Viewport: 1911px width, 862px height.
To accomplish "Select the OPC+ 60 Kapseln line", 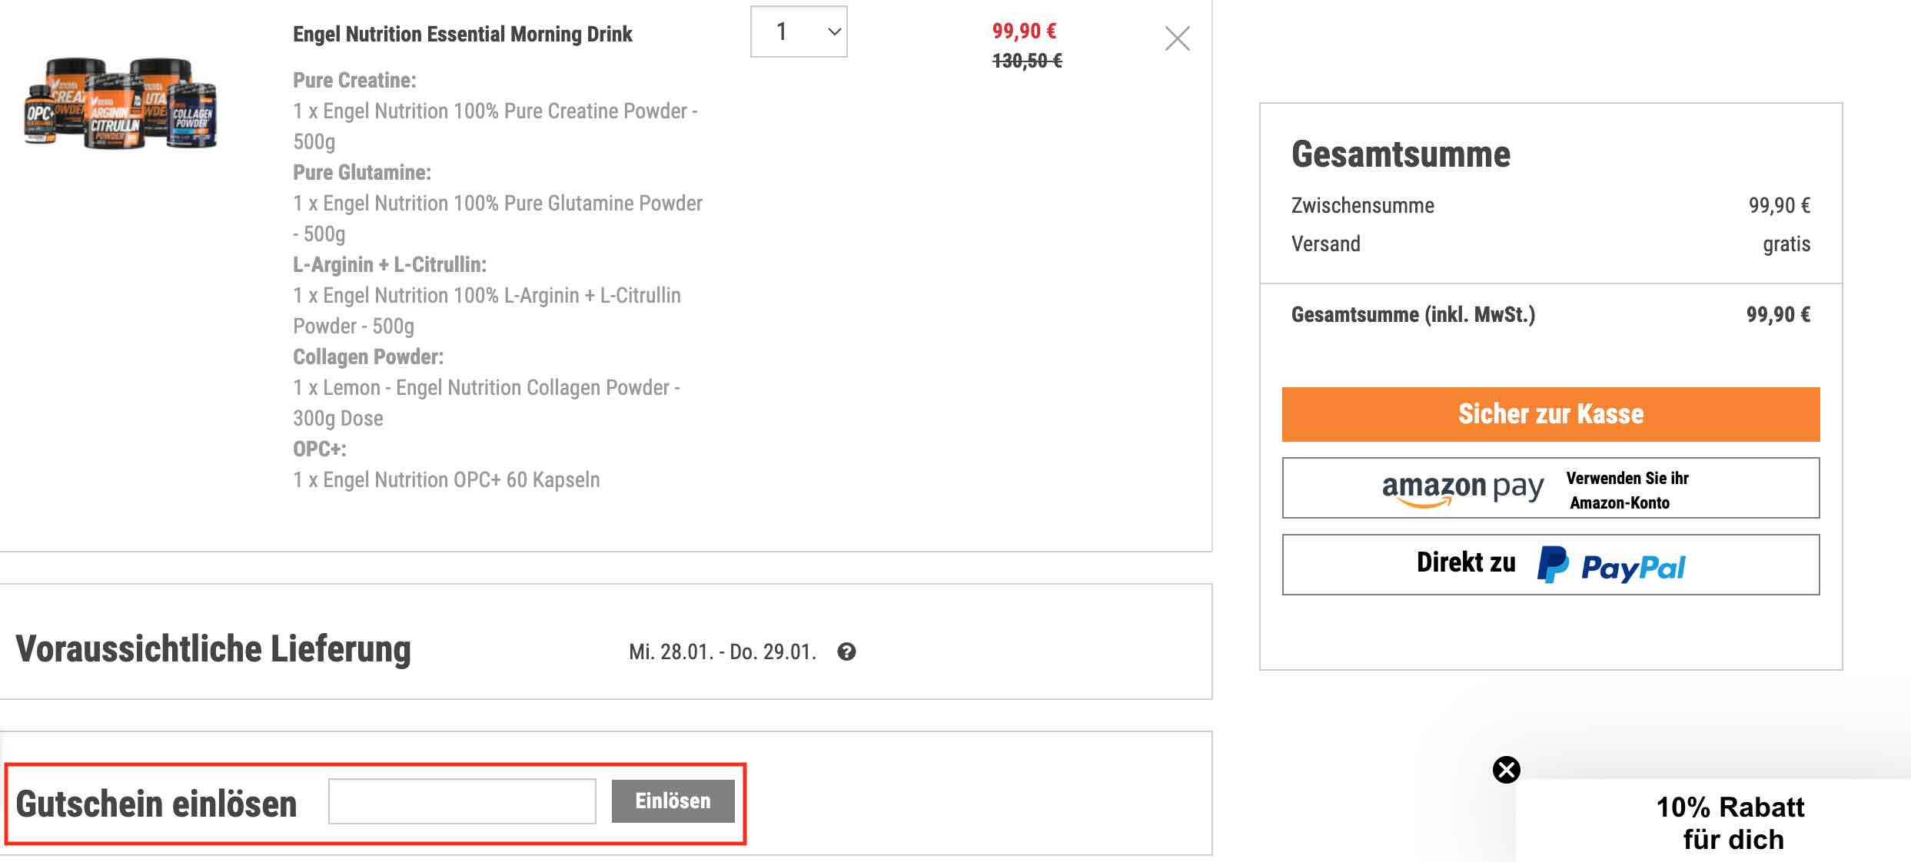I will [447, 480].
